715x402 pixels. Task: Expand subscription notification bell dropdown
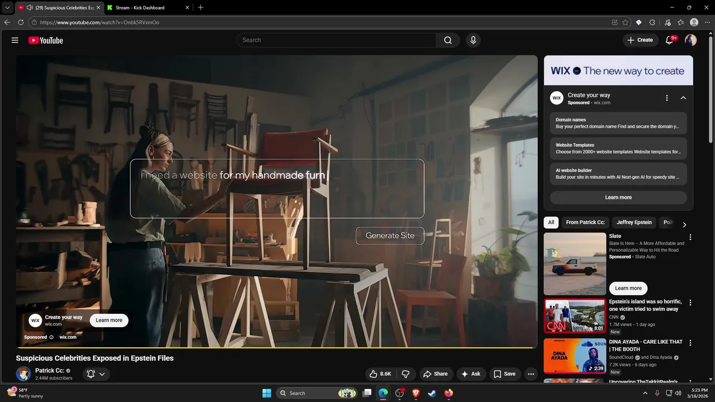96,374
